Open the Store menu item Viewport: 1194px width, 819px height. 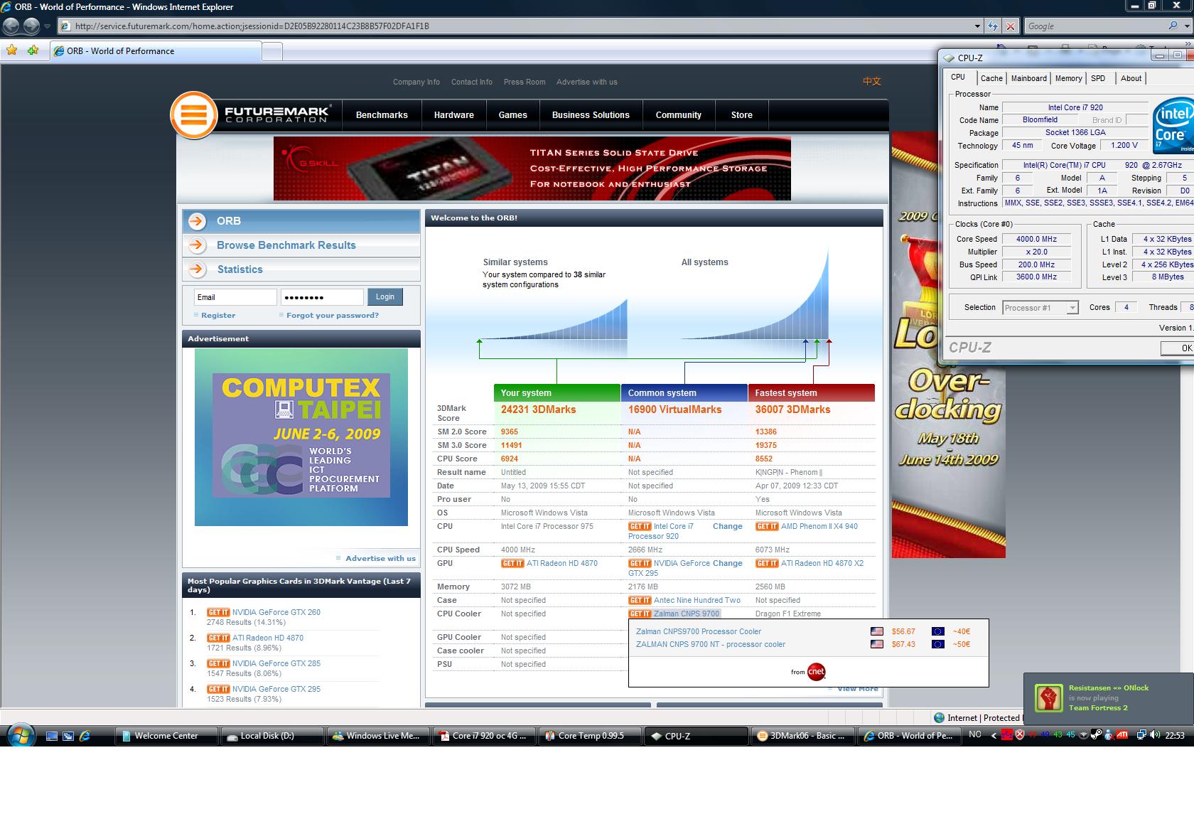pos(741,115)
